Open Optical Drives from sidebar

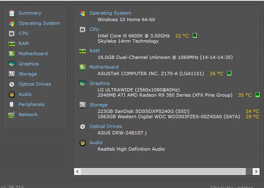coord(35,84)
